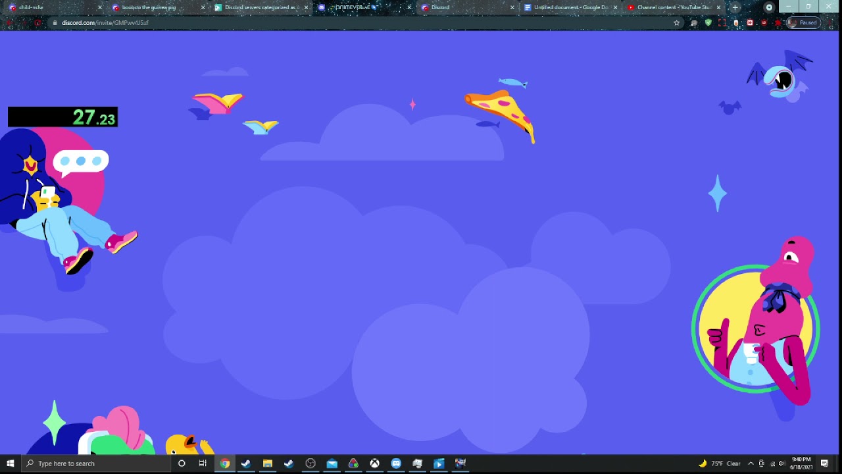
Task: Close the Channel content YouTube Studio tab
Action: 718,7
